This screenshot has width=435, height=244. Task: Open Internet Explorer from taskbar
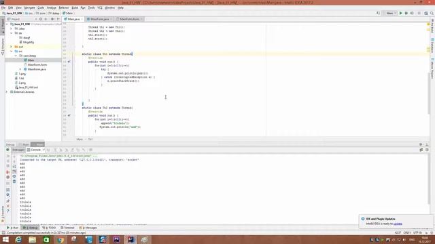pos(18,239)
